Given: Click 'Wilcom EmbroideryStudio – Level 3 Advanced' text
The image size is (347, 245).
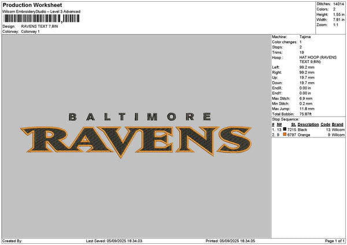Looking at the screenshot, I should (x=42, y=12).
